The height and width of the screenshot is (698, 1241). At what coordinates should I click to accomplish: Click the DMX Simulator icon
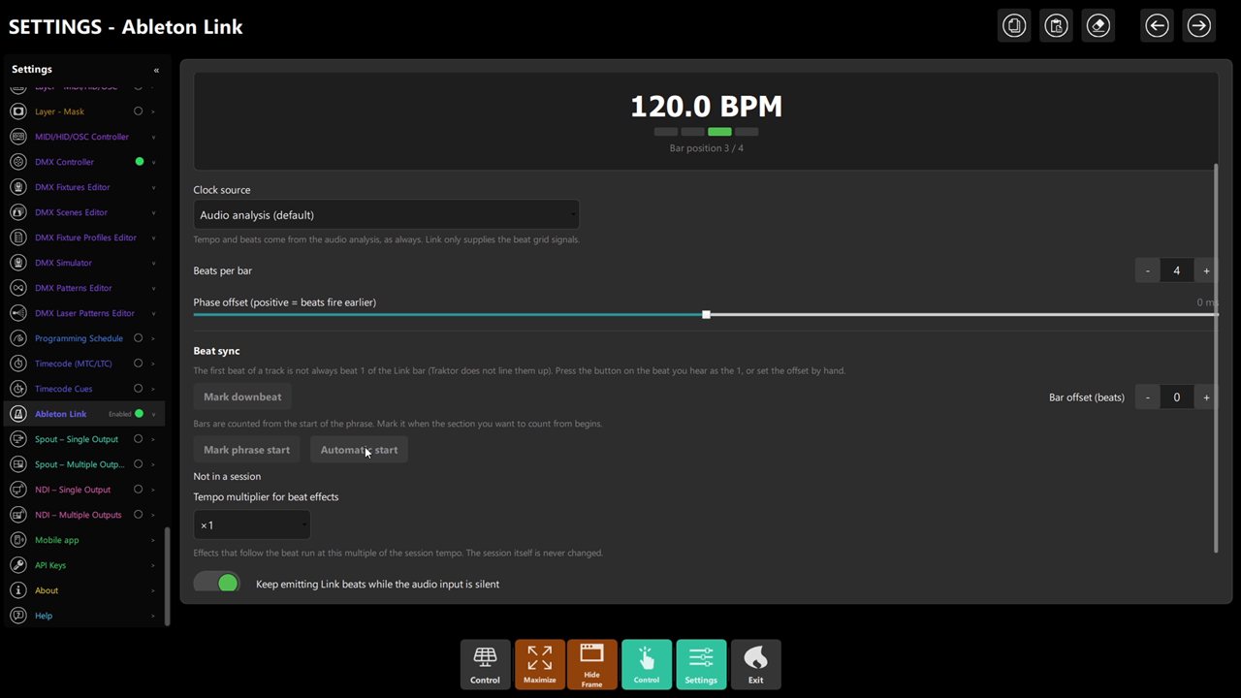[17, 263]
